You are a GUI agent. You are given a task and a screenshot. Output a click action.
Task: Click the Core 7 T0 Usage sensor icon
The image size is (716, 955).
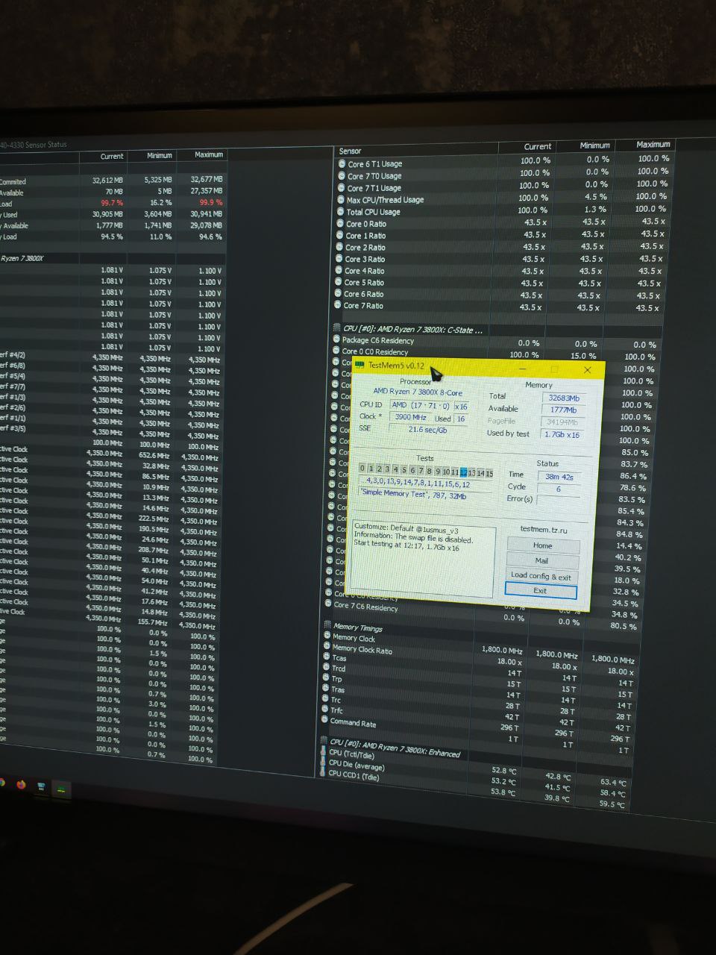click(342, 175)
